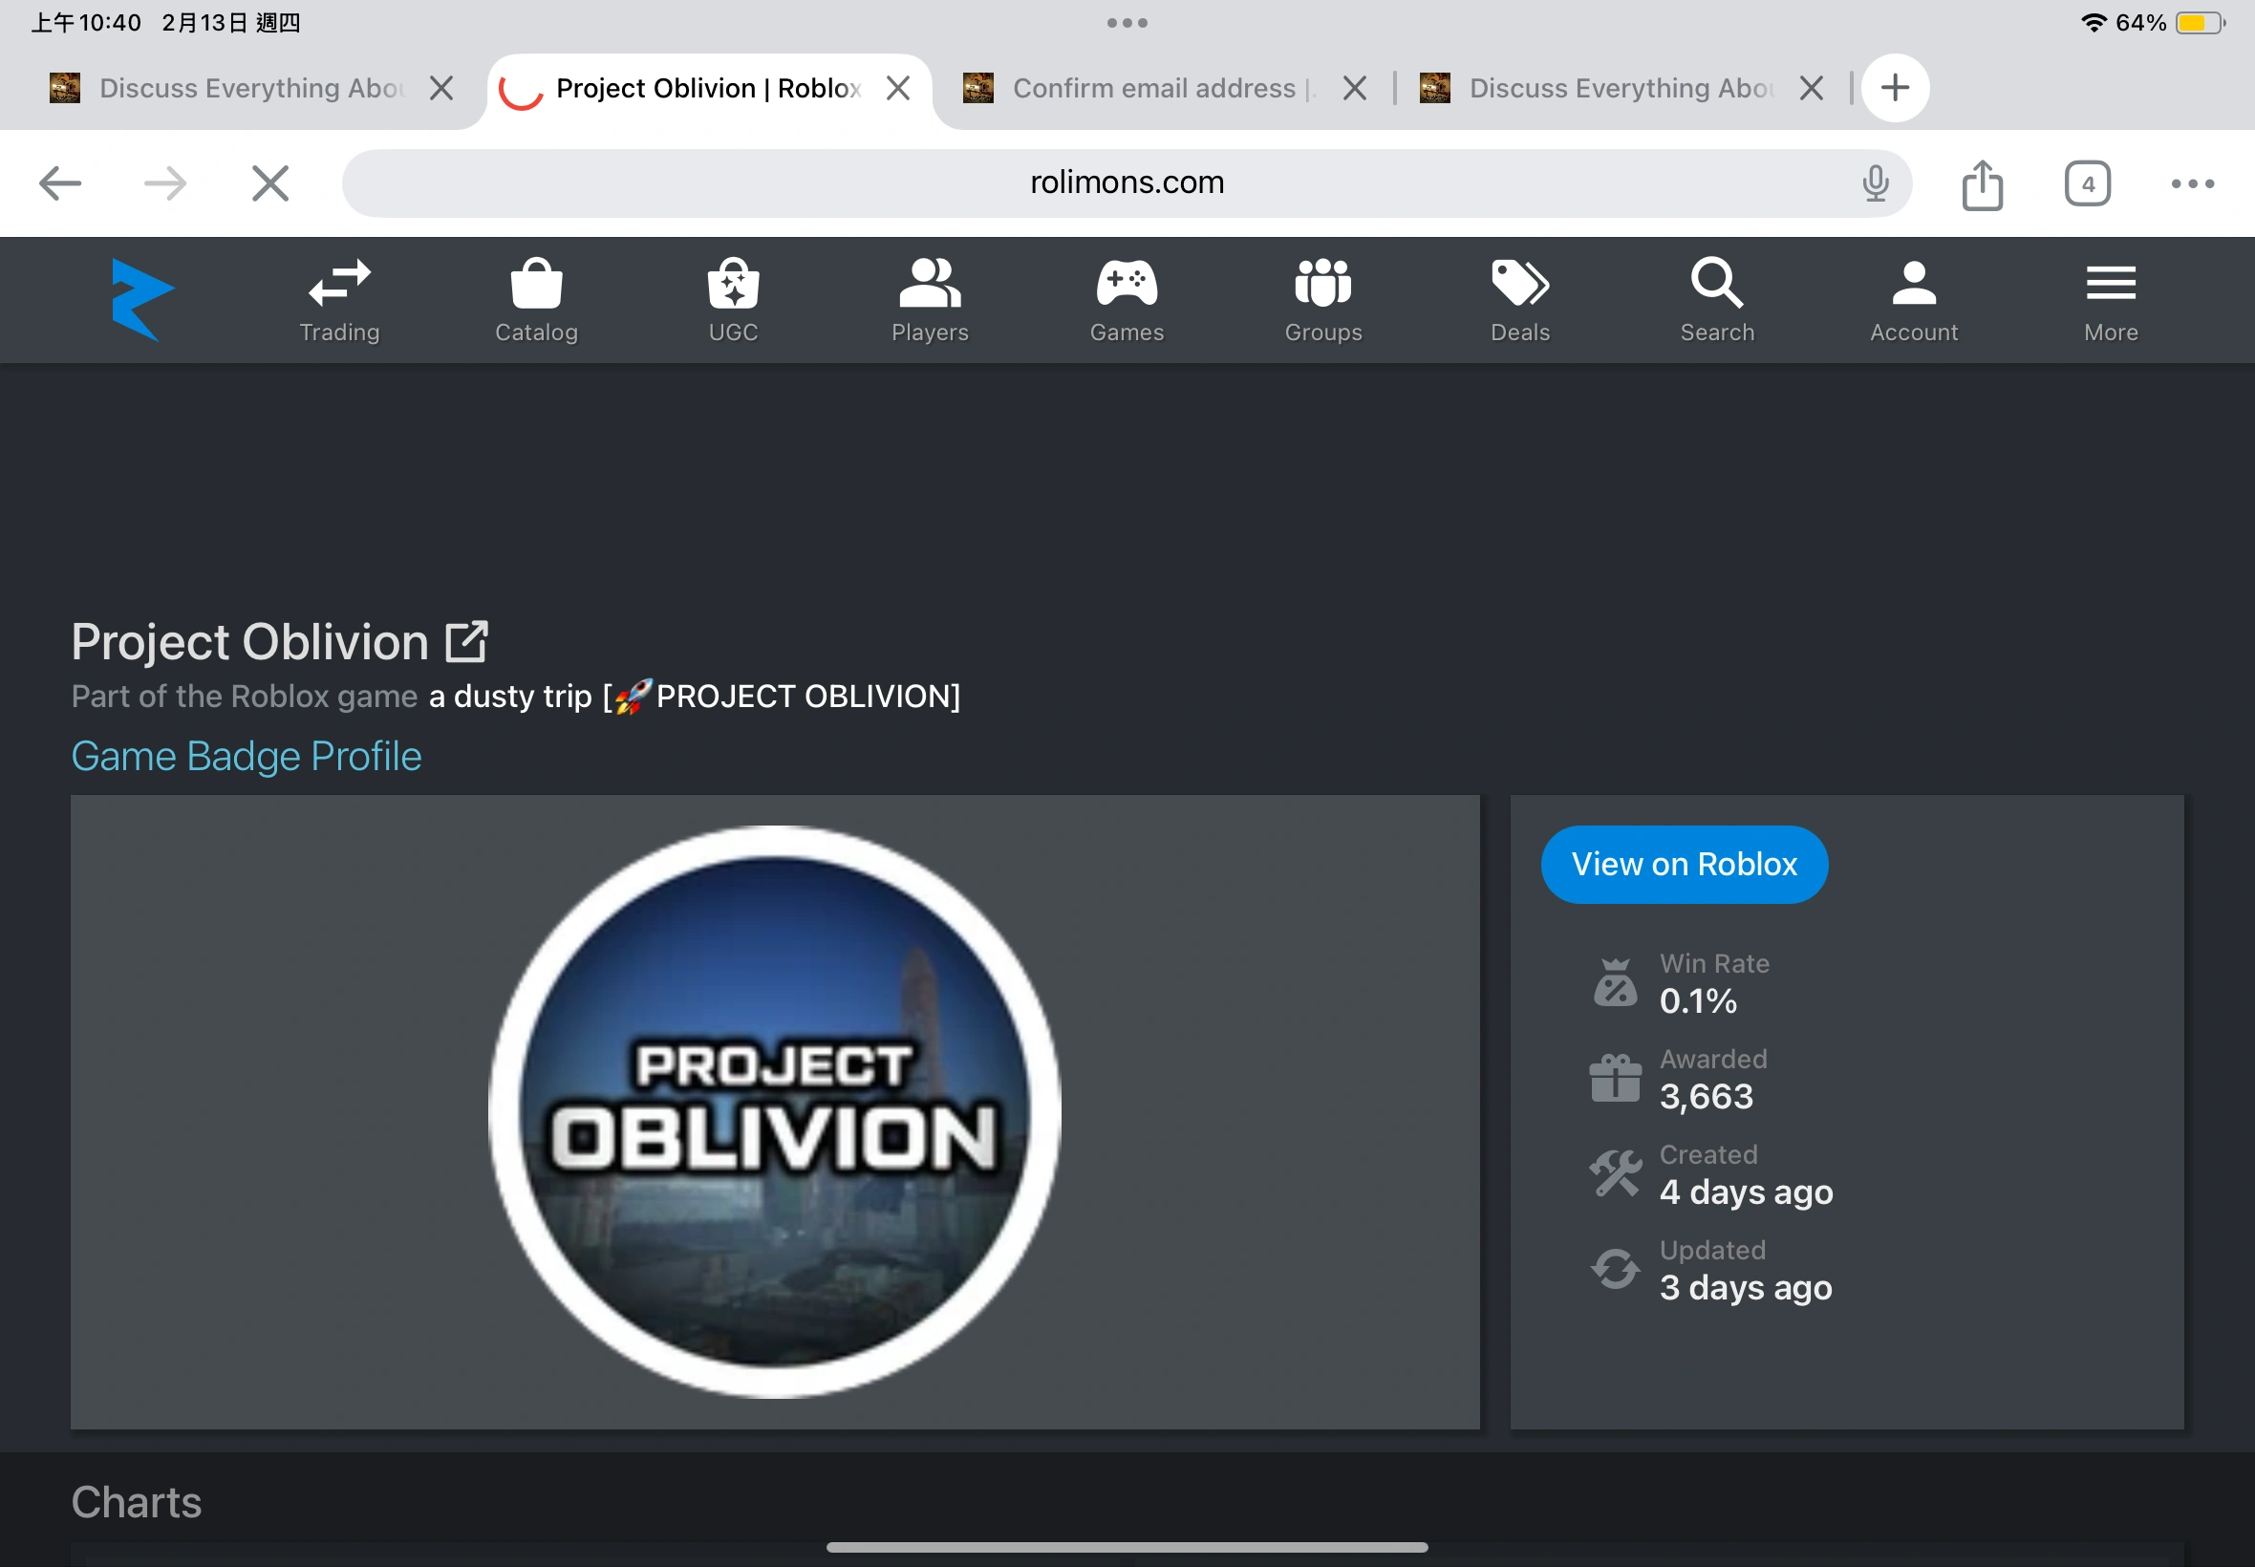Open the More navigation menu

pyautogui.click(x=2110, y=299)
